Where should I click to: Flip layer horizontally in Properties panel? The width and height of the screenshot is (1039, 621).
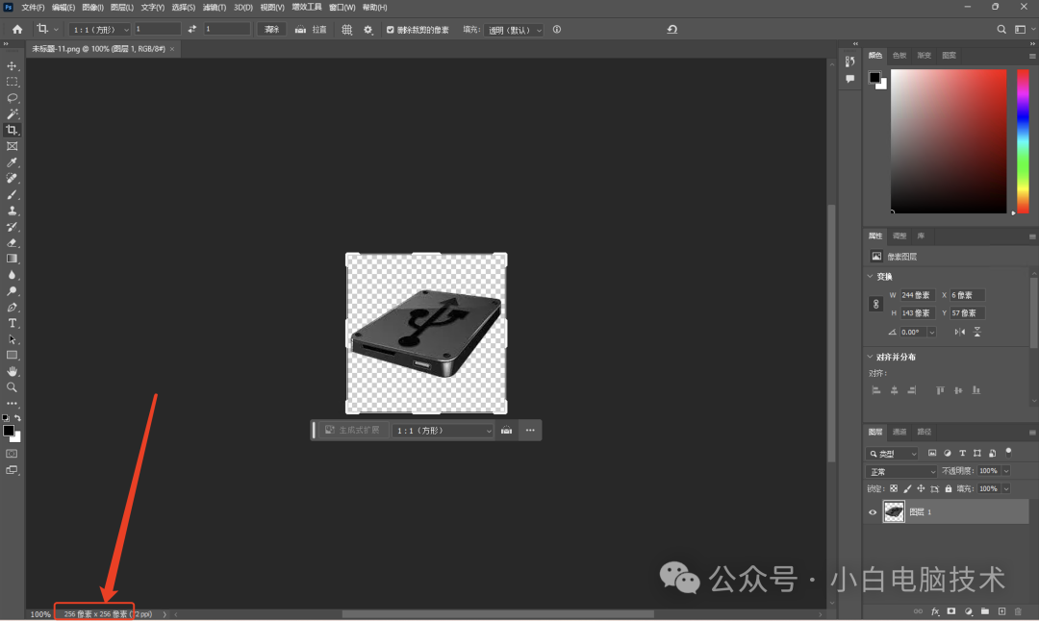point(959,332)
